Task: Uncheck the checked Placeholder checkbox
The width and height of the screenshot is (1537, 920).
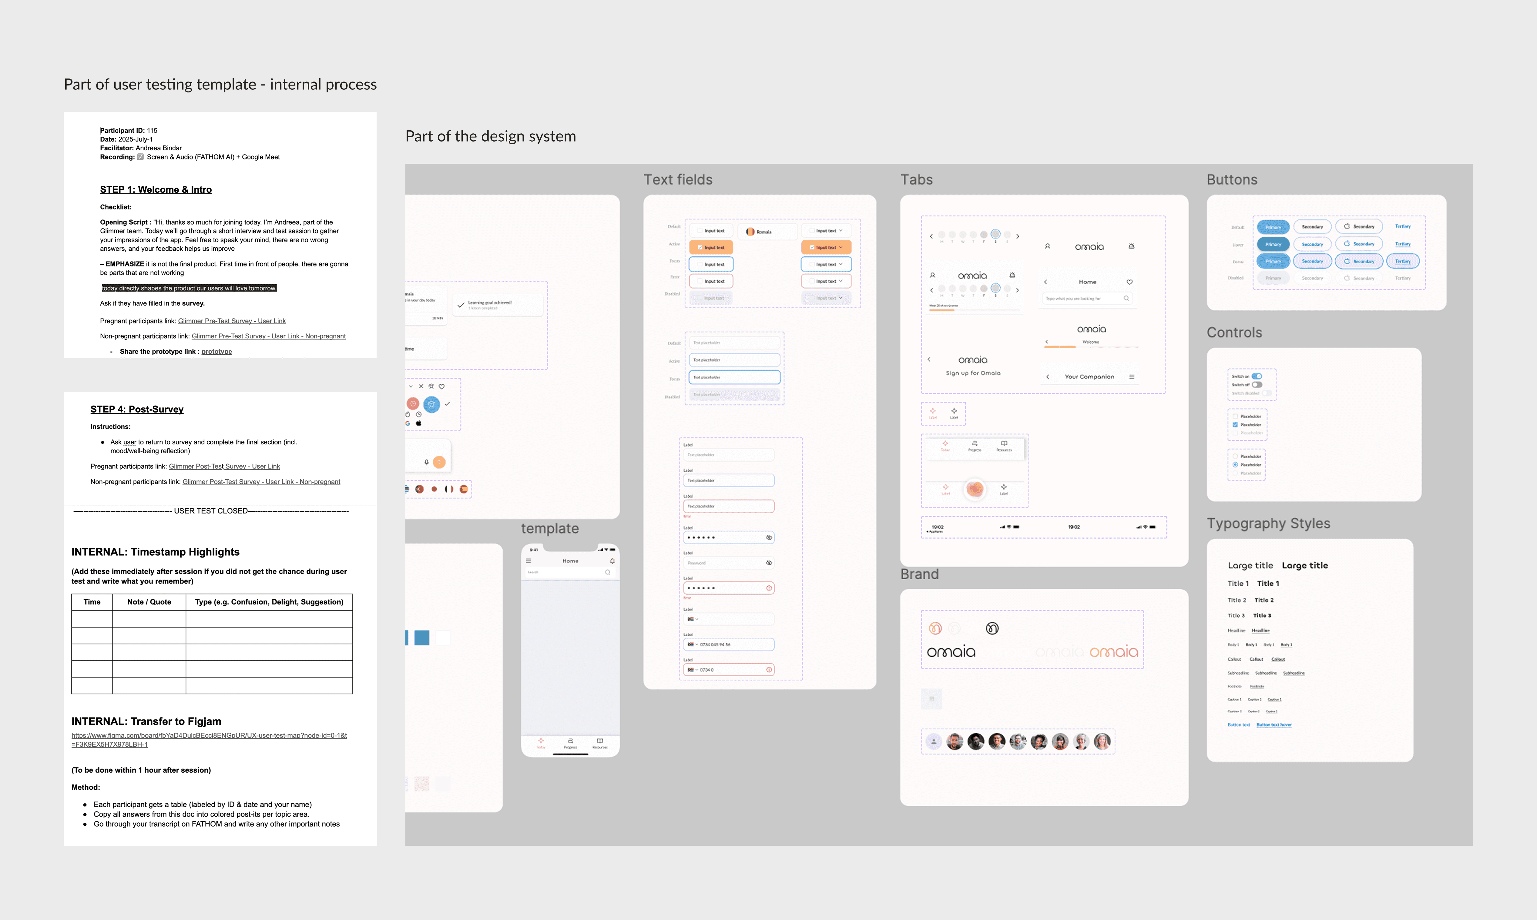Action: (1235, 425)
